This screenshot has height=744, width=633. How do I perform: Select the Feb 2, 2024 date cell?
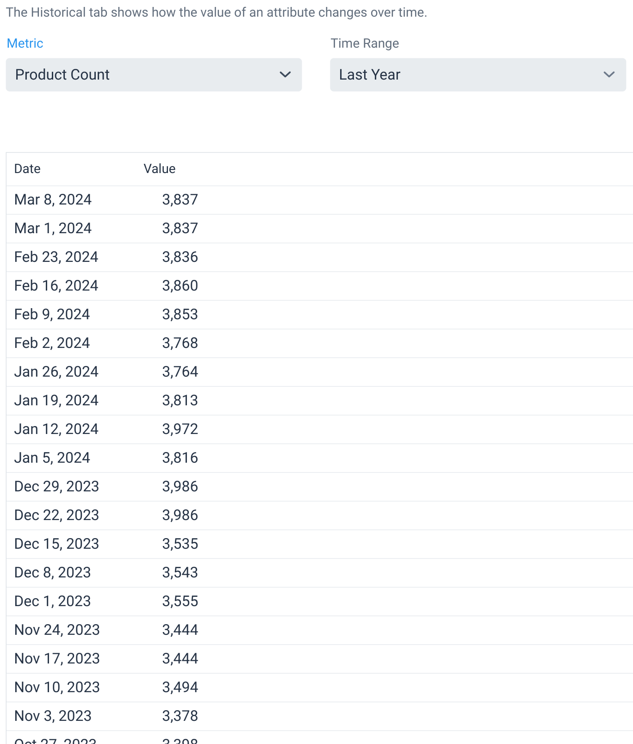tap(52, 343)
